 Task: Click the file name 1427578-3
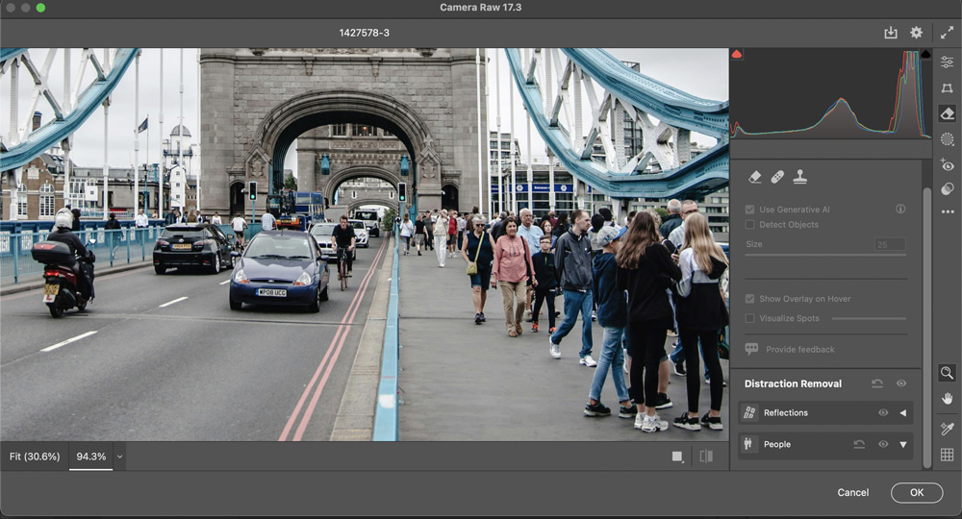pyautogui.click(x=365, y=33)
